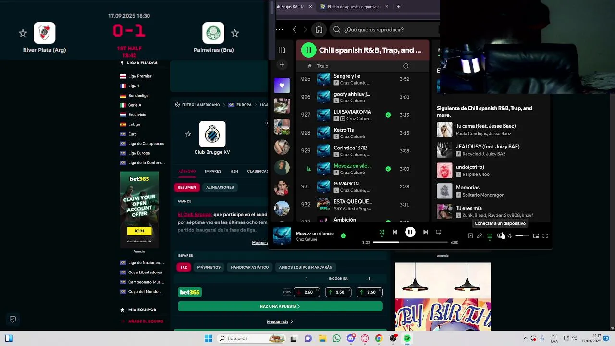This screenshot has height=346, width=615.
Task: Seek within the Spotify song progress bar
Action: (410, 242)
